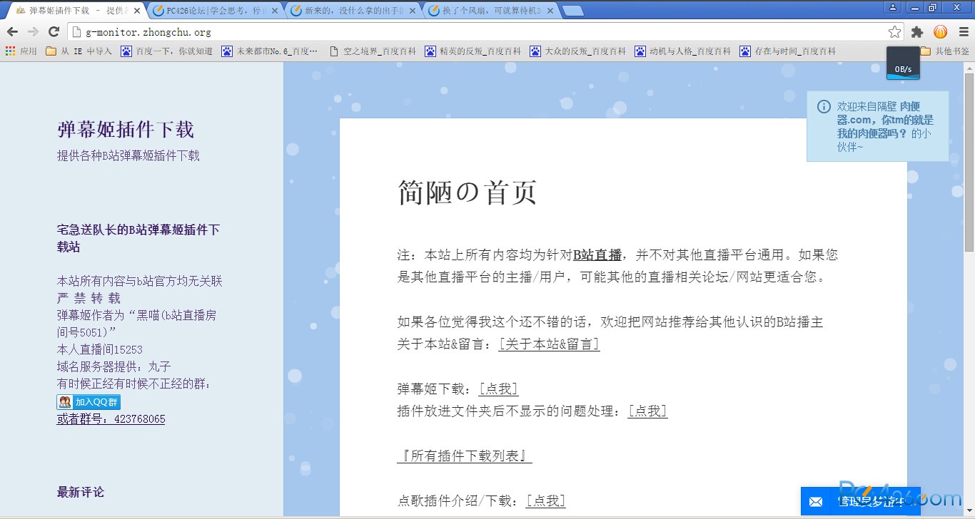This screenshot has width=975, height=519.
Task: Expand the 其他书签 folder
Action: click(x=945, y=51)
